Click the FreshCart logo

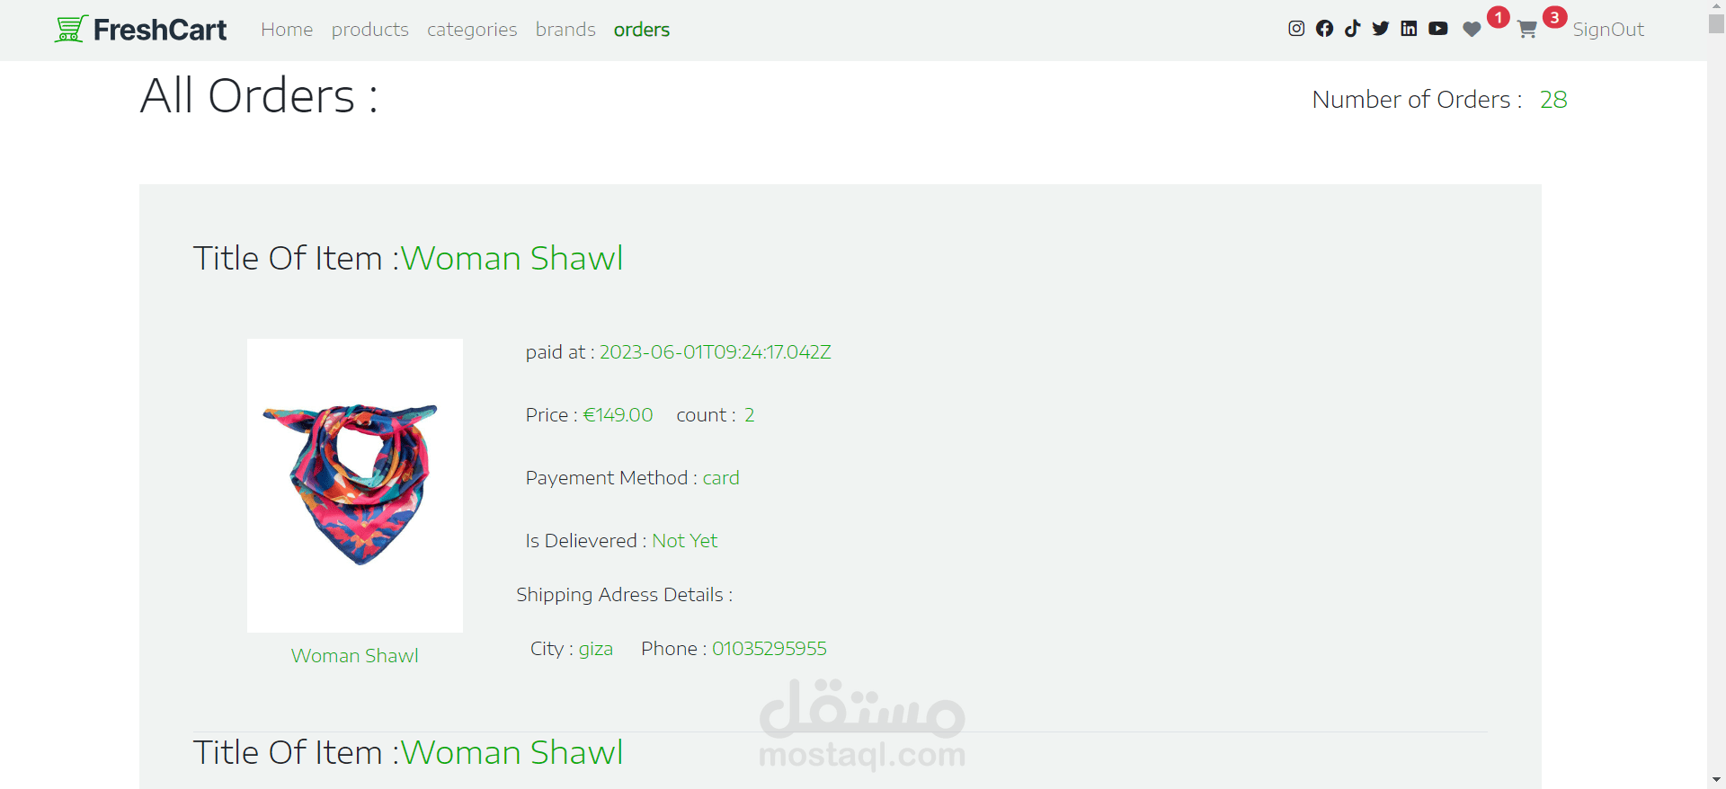140,30
